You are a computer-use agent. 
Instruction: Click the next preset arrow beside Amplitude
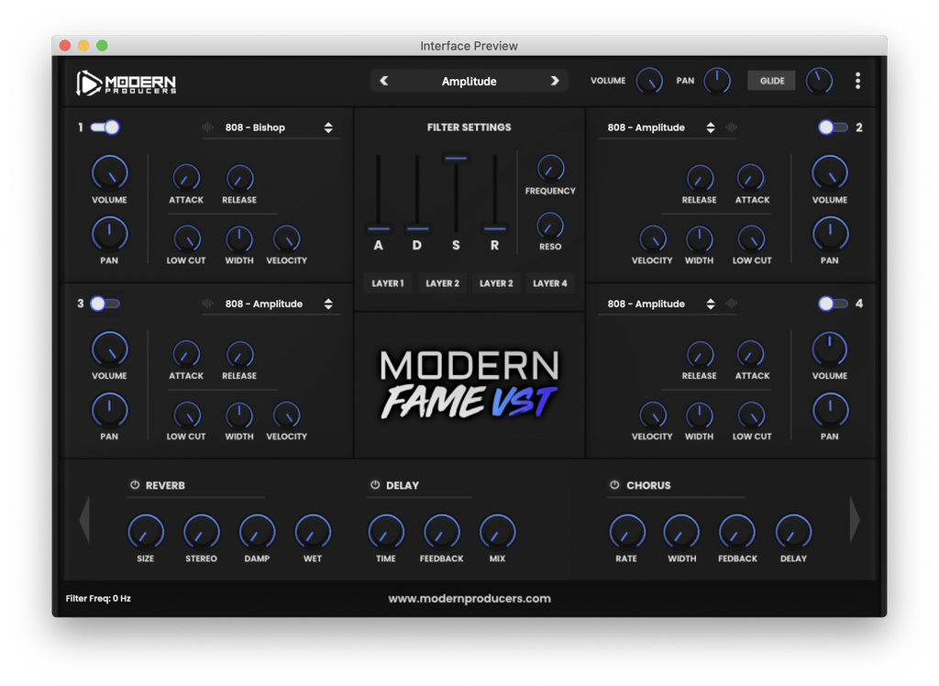pyautogui.click(x=556, y=81)
